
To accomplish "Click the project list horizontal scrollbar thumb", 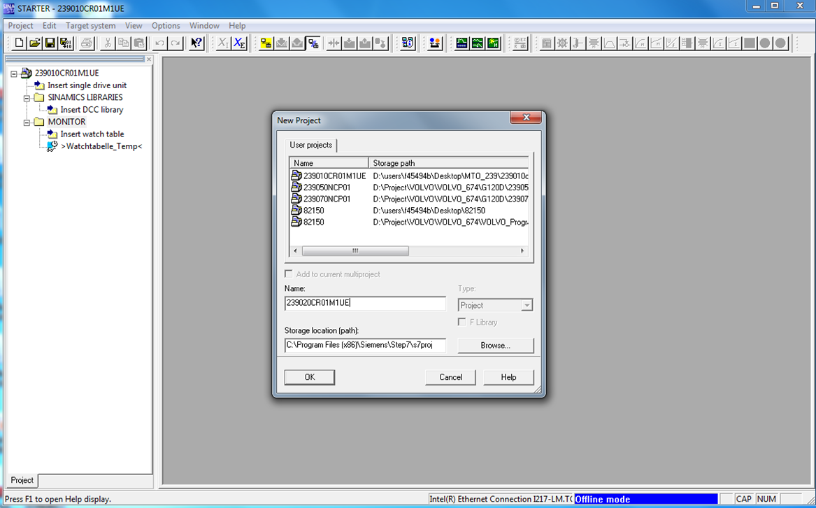I will [355, 251].
